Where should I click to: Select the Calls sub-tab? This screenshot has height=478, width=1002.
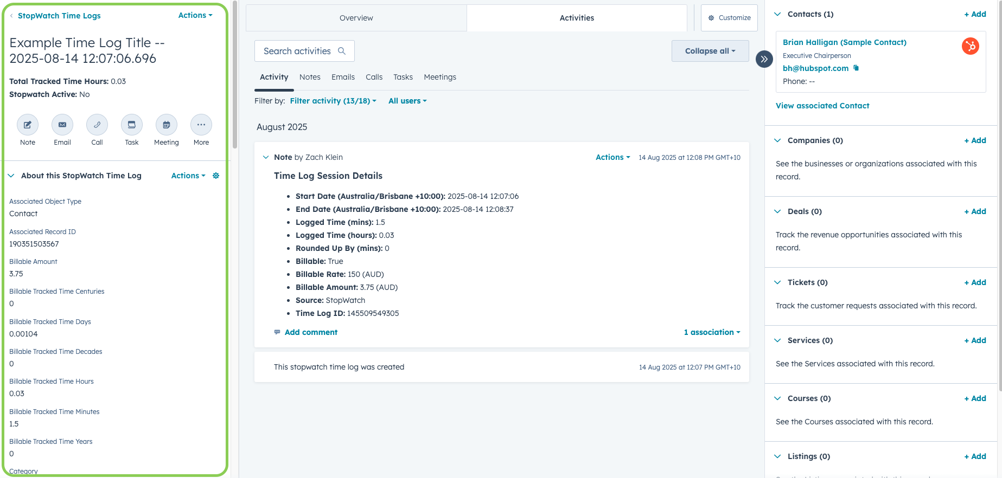click(374, 77)
